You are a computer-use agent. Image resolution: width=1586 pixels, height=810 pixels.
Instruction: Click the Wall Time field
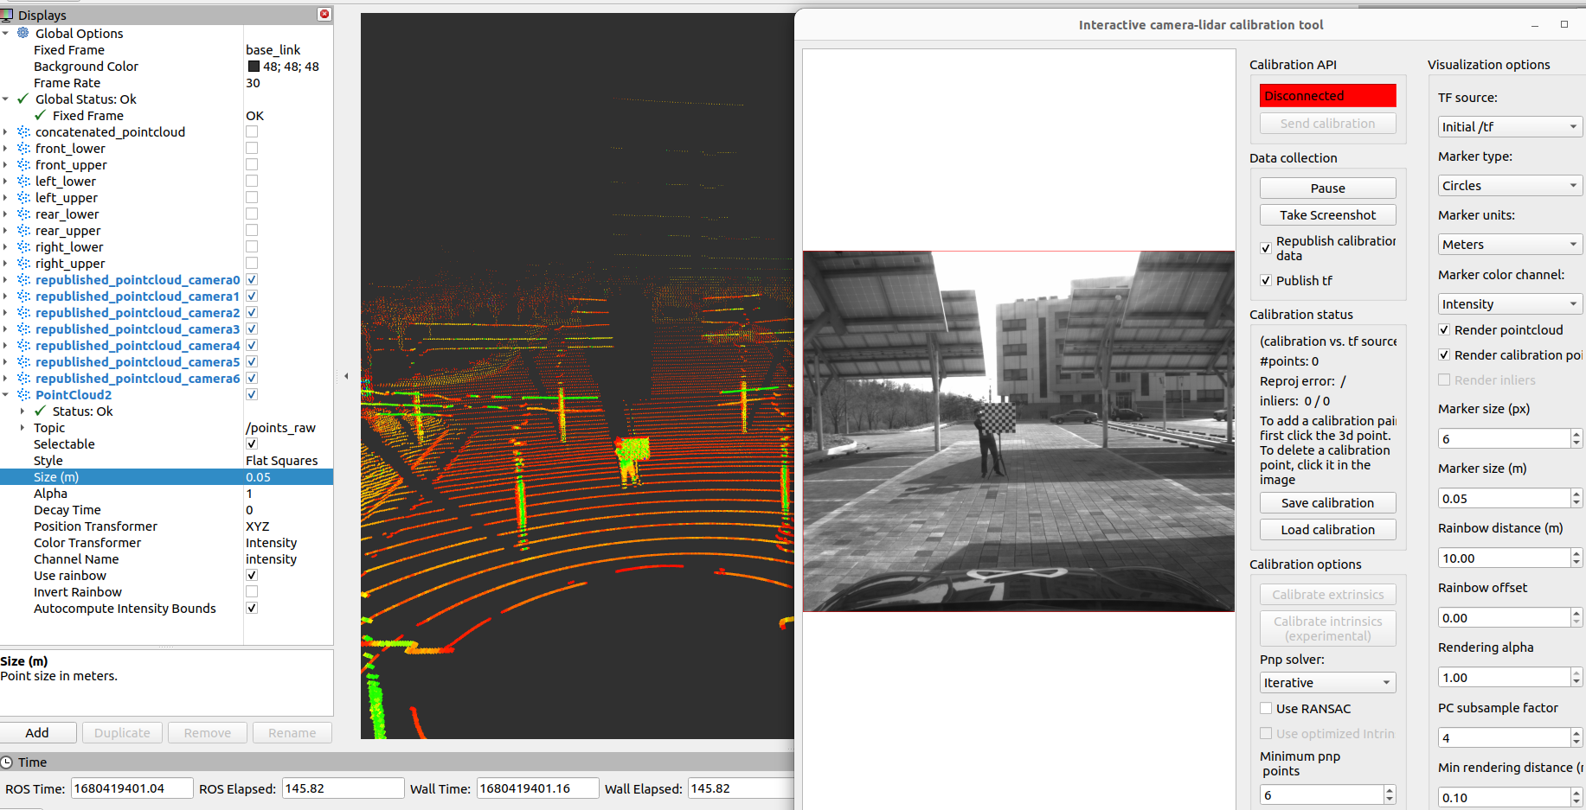[x=537, y=788]
